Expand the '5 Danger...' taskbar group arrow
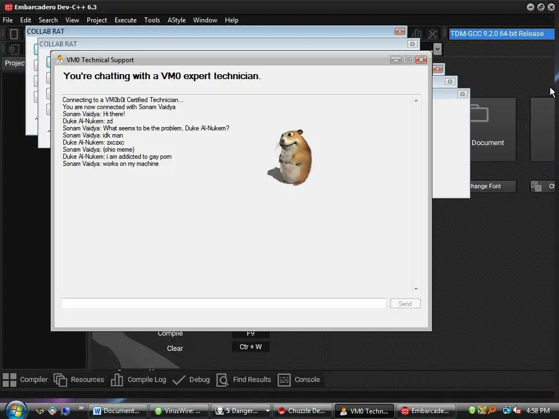Screen dimensions: 559x419 [267, 411]
